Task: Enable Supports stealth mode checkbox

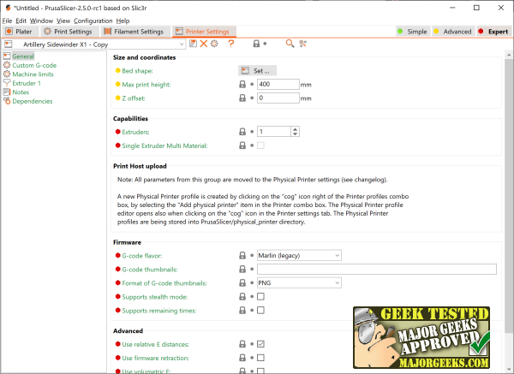Action: [260, 297]
